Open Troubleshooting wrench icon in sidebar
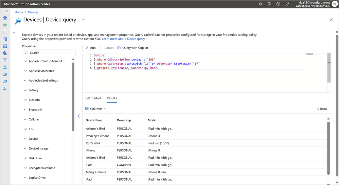 pyautogui.click(x=5, y=89)
